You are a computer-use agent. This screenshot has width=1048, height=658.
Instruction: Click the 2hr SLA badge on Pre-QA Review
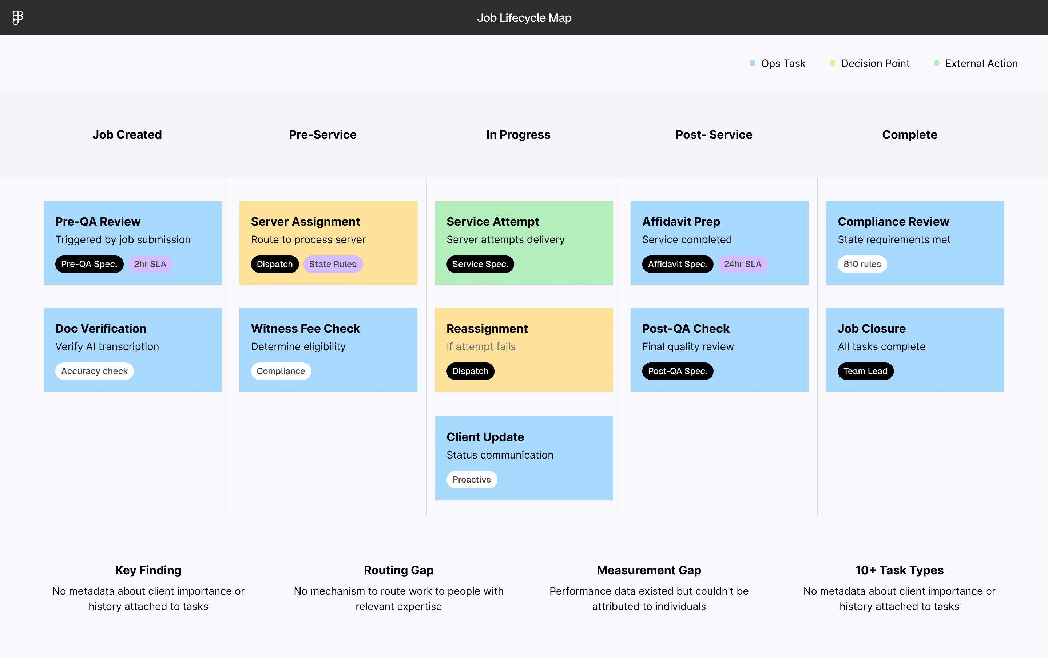150,264
